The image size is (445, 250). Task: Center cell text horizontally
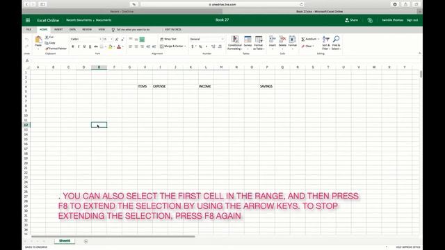tap(136, 47)
